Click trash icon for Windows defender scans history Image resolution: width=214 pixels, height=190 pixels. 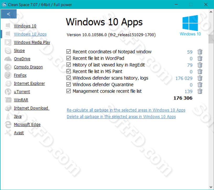tap(200, 78)
